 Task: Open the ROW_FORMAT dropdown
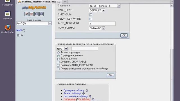(97, 28)
